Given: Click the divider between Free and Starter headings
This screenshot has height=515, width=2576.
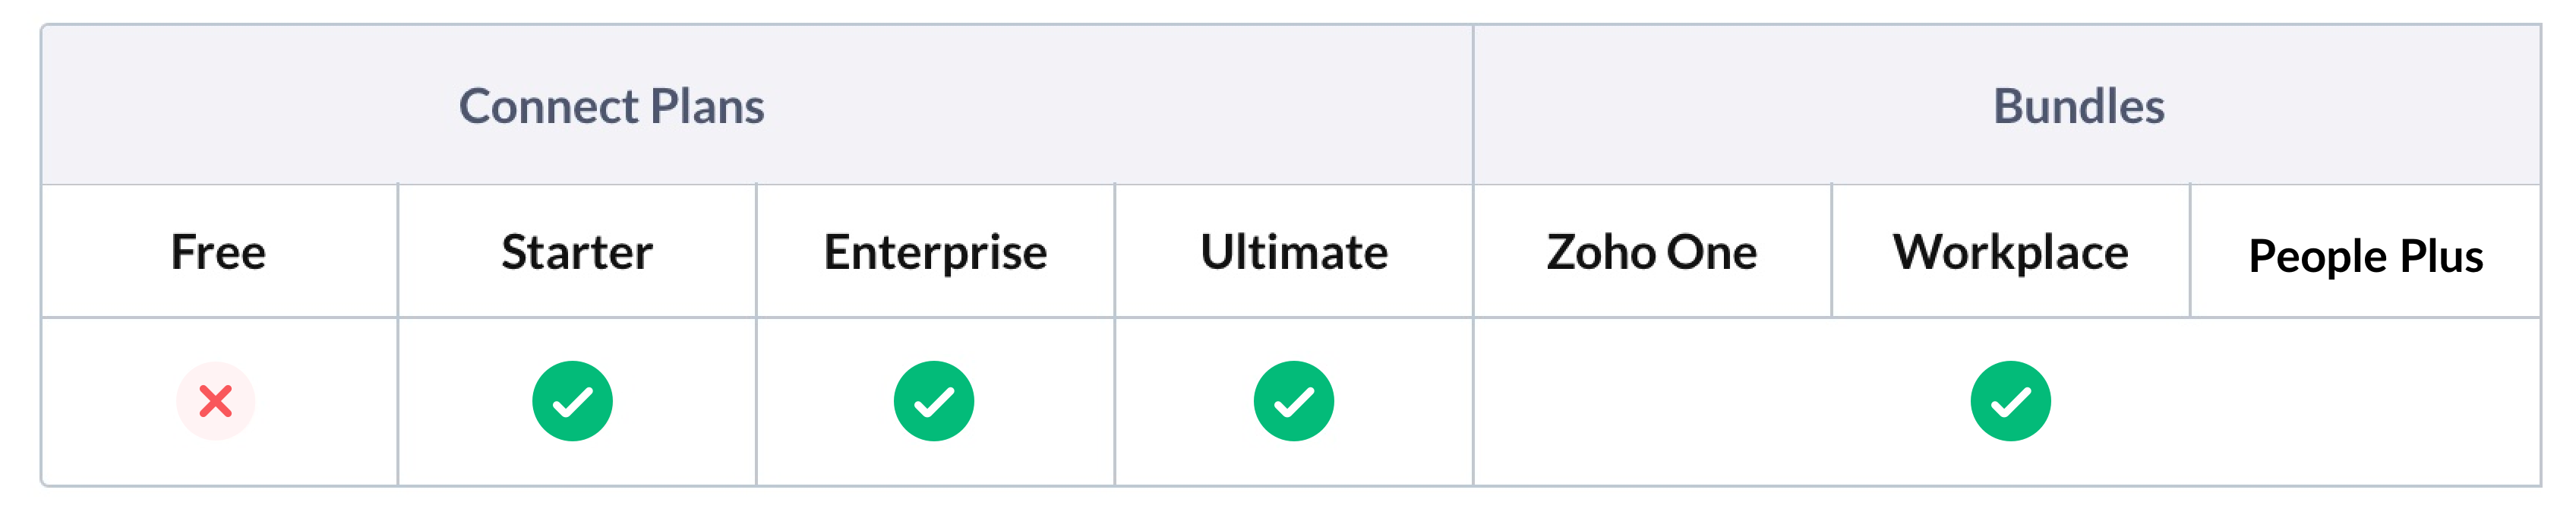Looking at the screenshot, I should pos(398,251).
